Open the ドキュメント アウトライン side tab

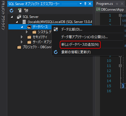pos(3,15)
